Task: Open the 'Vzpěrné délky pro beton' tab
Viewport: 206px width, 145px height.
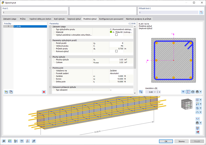Action: 40,19
